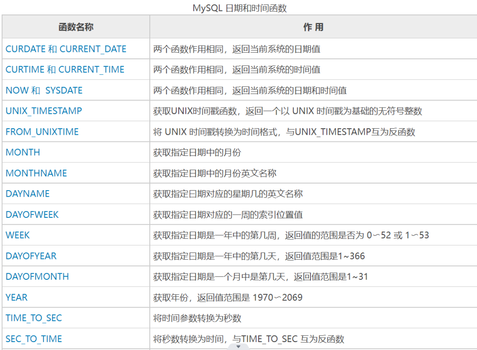Click the description 获取指定日期对应的一周的索引位置值
Screen dimensions: 477x350
point(228,215)
